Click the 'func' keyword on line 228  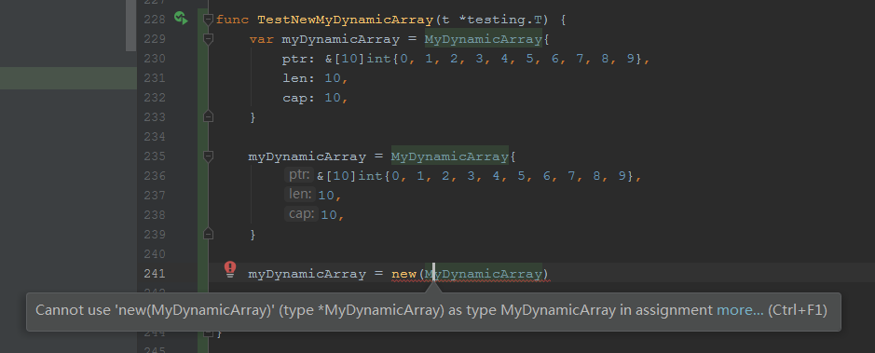(x=232, y=20)
